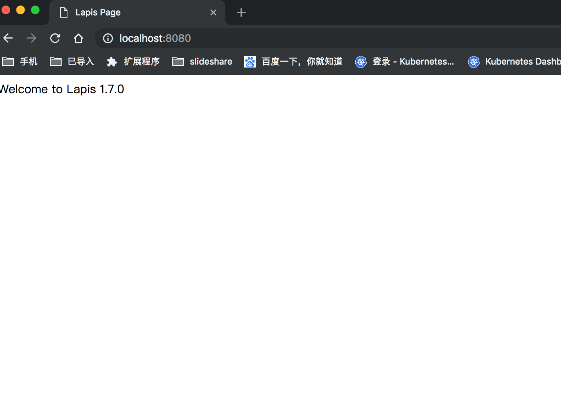Screen dimensions: 561x408
Task: Open the Kubernetes Dashboard bookmark
Action: tap(514, 61)
